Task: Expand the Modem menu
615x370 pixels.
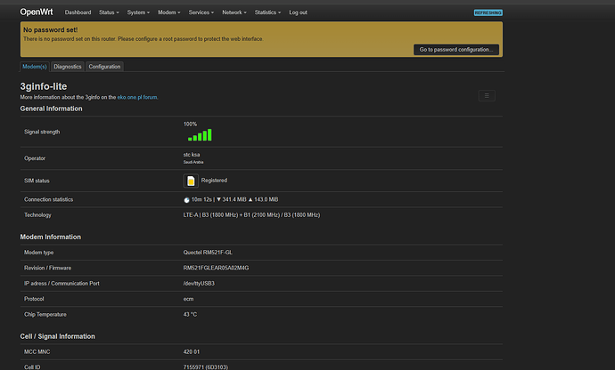Action: (x=169, y=12)
